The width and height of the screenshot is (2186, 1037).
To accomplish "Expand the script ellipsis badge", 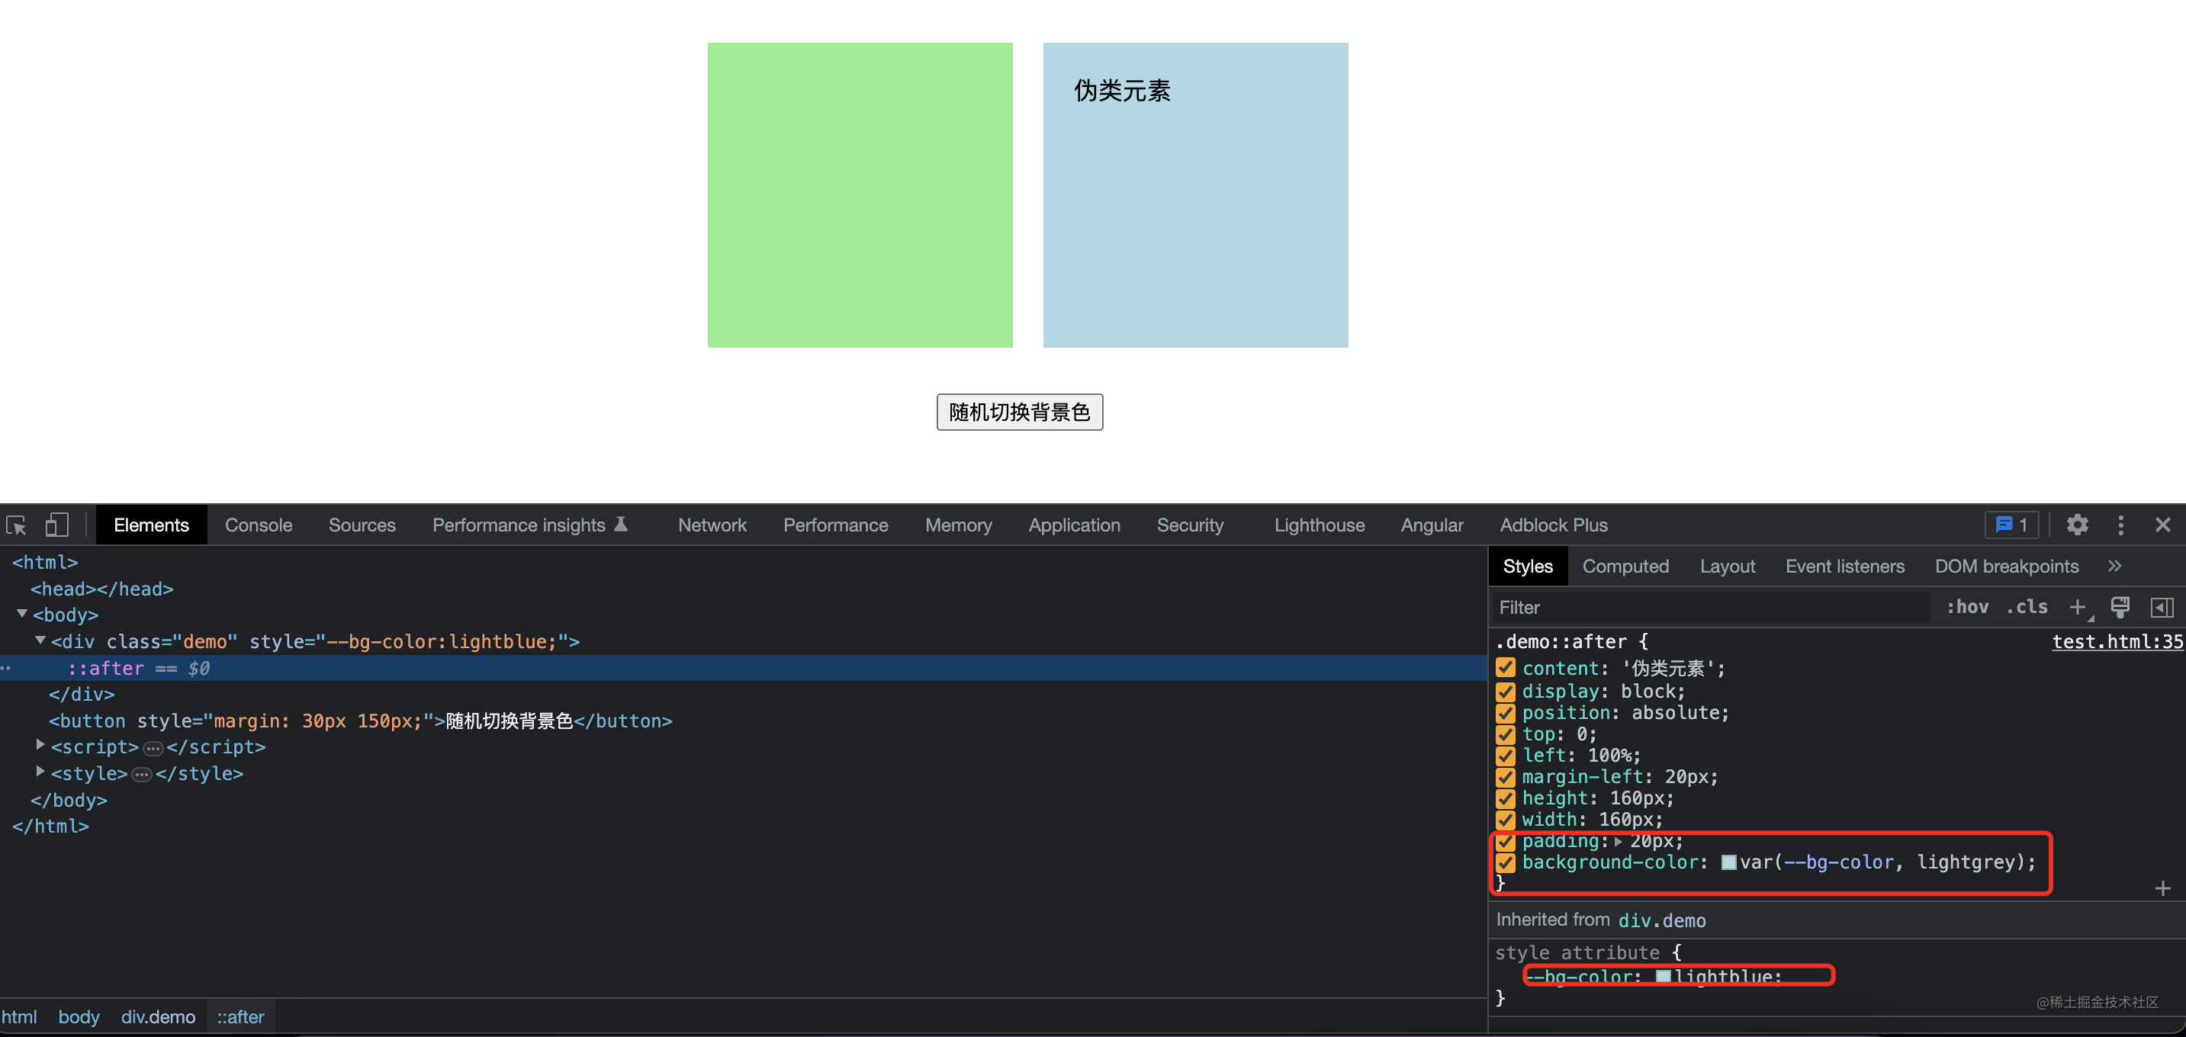I will click(153, 749).
